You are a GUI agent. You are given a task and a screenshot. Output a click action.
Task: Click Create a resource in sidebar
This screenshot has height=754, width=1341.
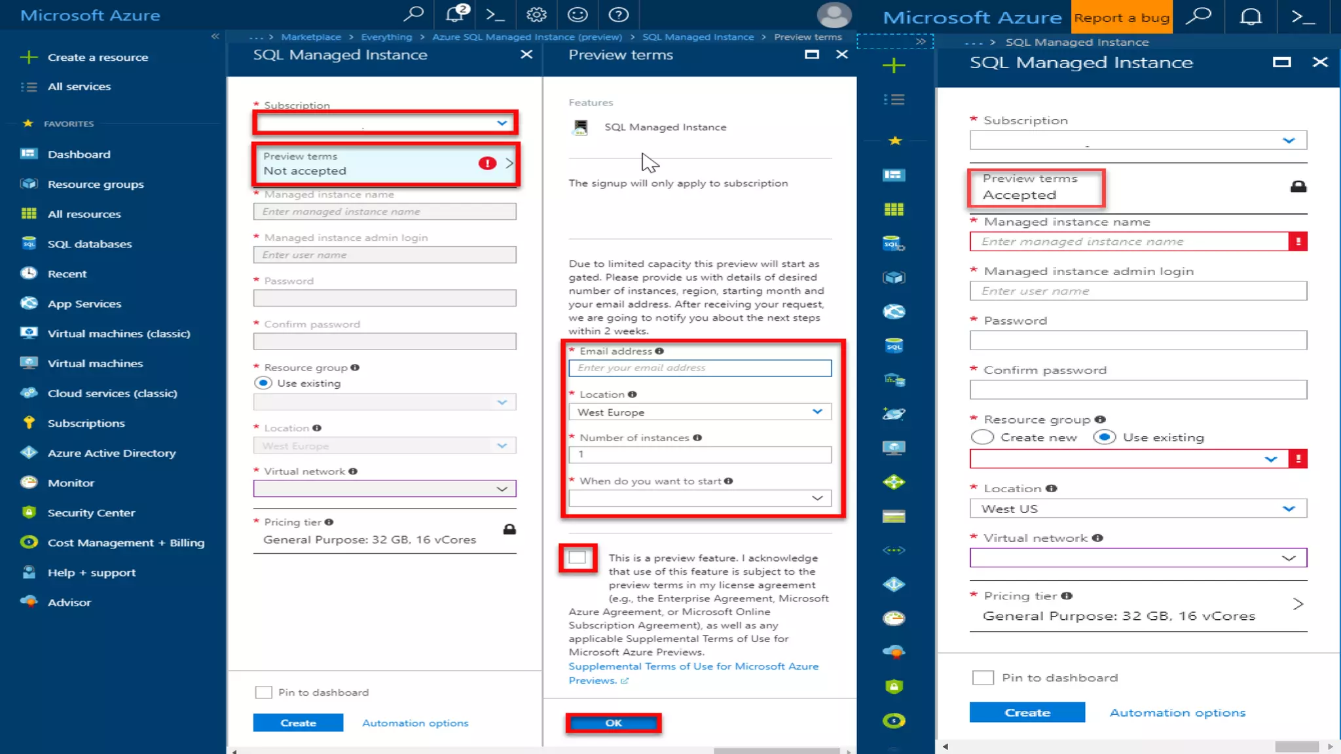[x=98, y=58]
